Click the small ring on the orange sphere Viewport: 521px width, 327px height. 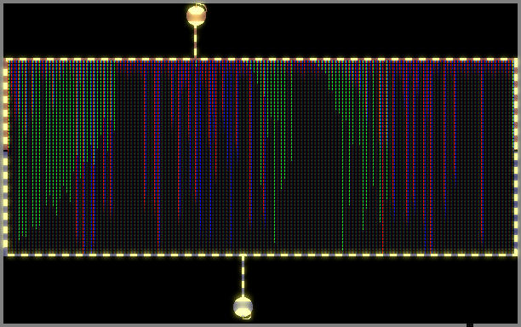[x=201, y=6]
